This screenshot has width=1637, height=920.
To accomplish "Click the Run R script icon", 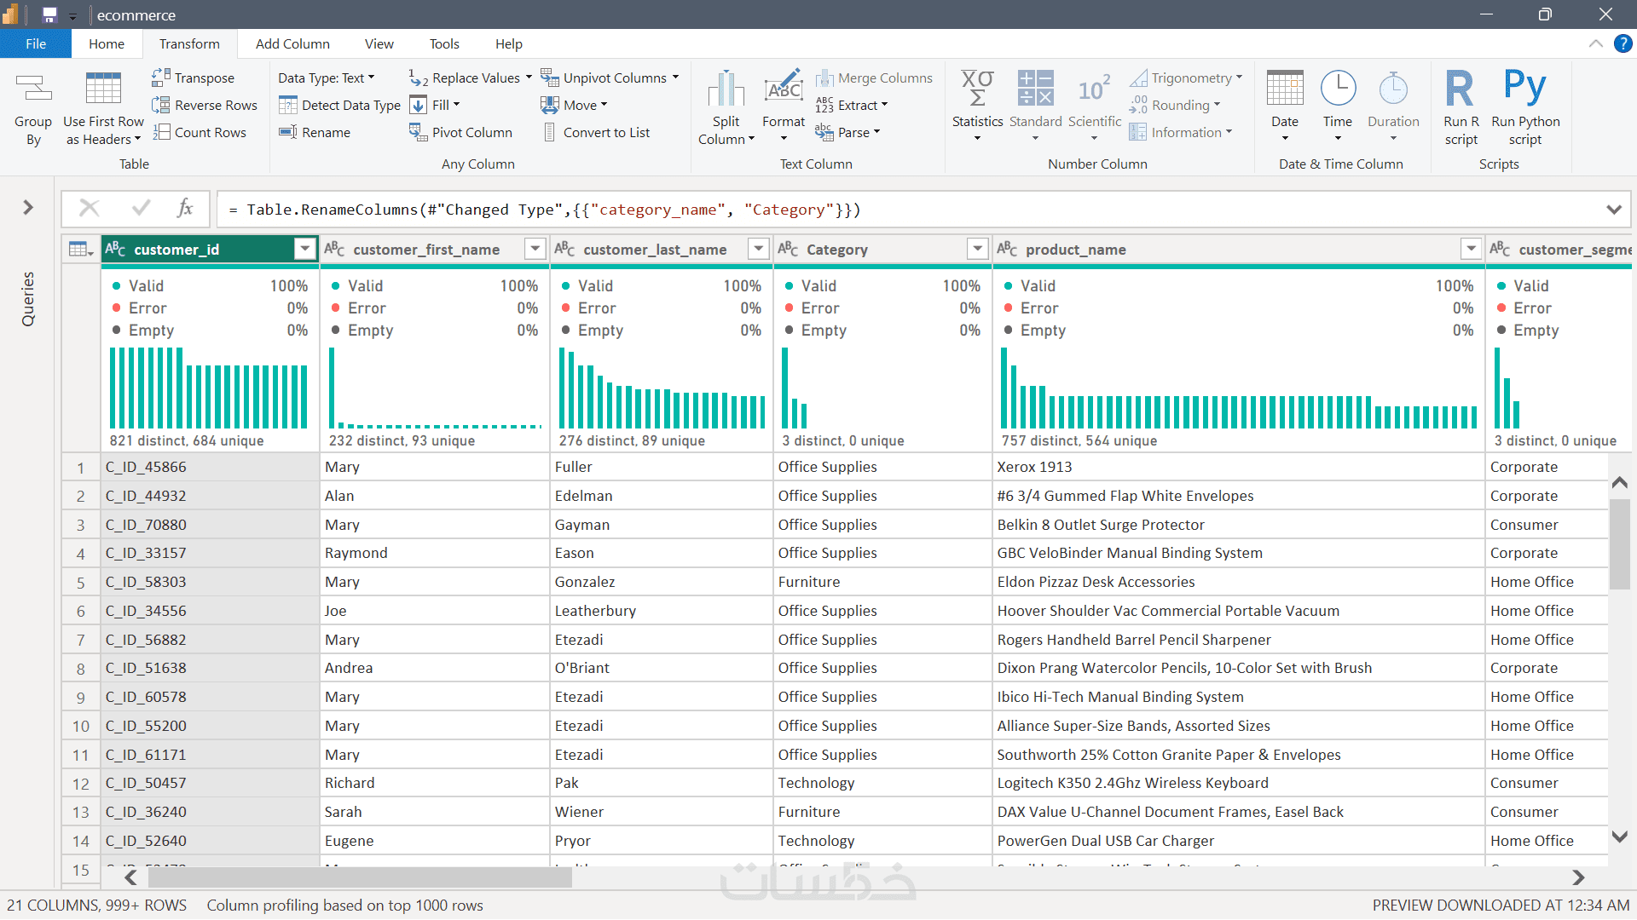I will (x=1460, y=89).
